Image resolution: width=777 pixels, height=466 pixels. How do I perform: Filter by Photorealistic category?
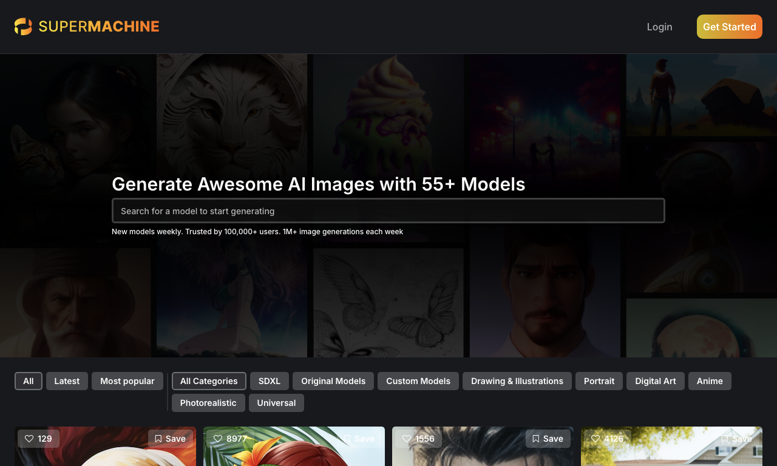click(208, 403)
